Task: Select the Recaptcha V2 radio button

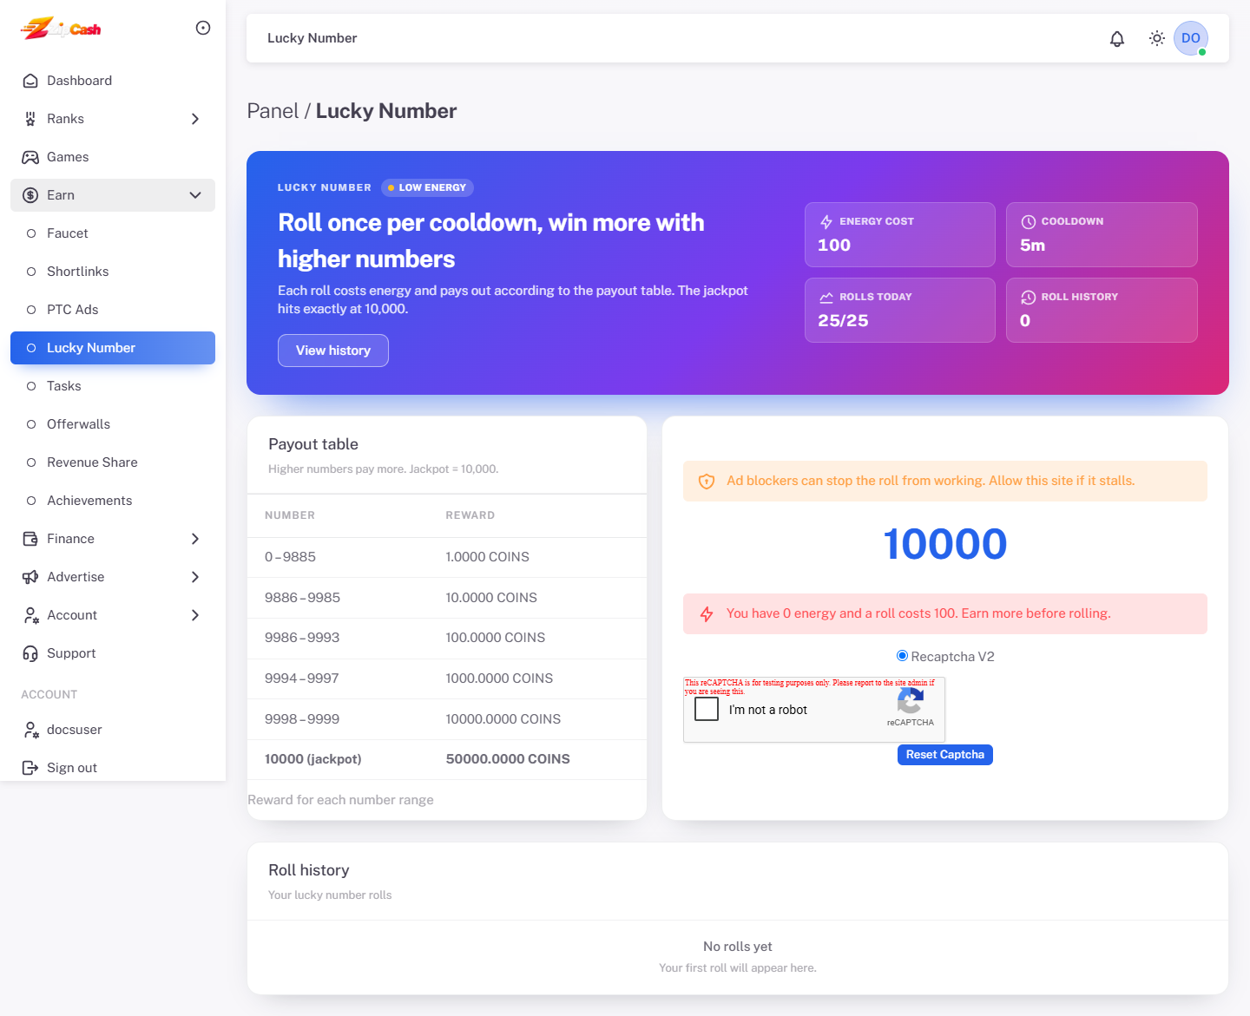Action: [x=902, y=656]
